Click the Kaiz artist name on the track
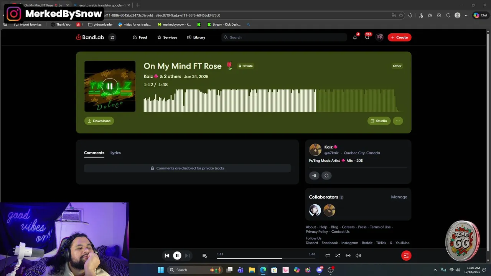The image size is (491, 276). click(148, 76)
